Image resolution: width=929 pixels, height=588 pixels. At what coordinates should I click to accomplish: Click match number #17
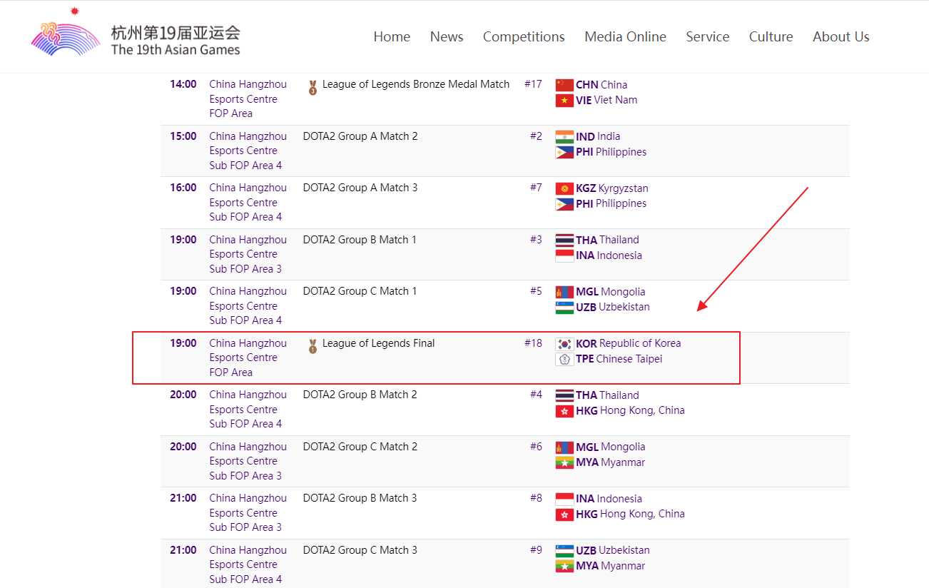coord(533,84)
